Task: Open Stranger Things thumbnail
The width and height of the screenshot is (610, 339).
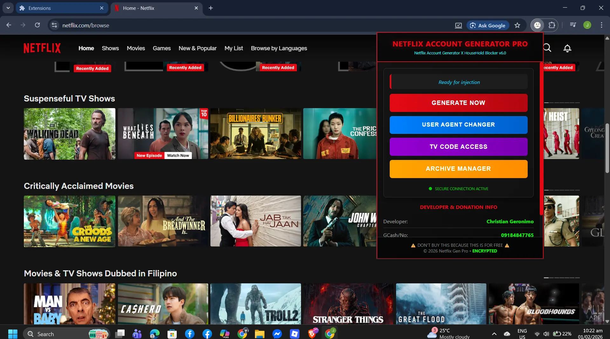Action: tap(348, 304)
